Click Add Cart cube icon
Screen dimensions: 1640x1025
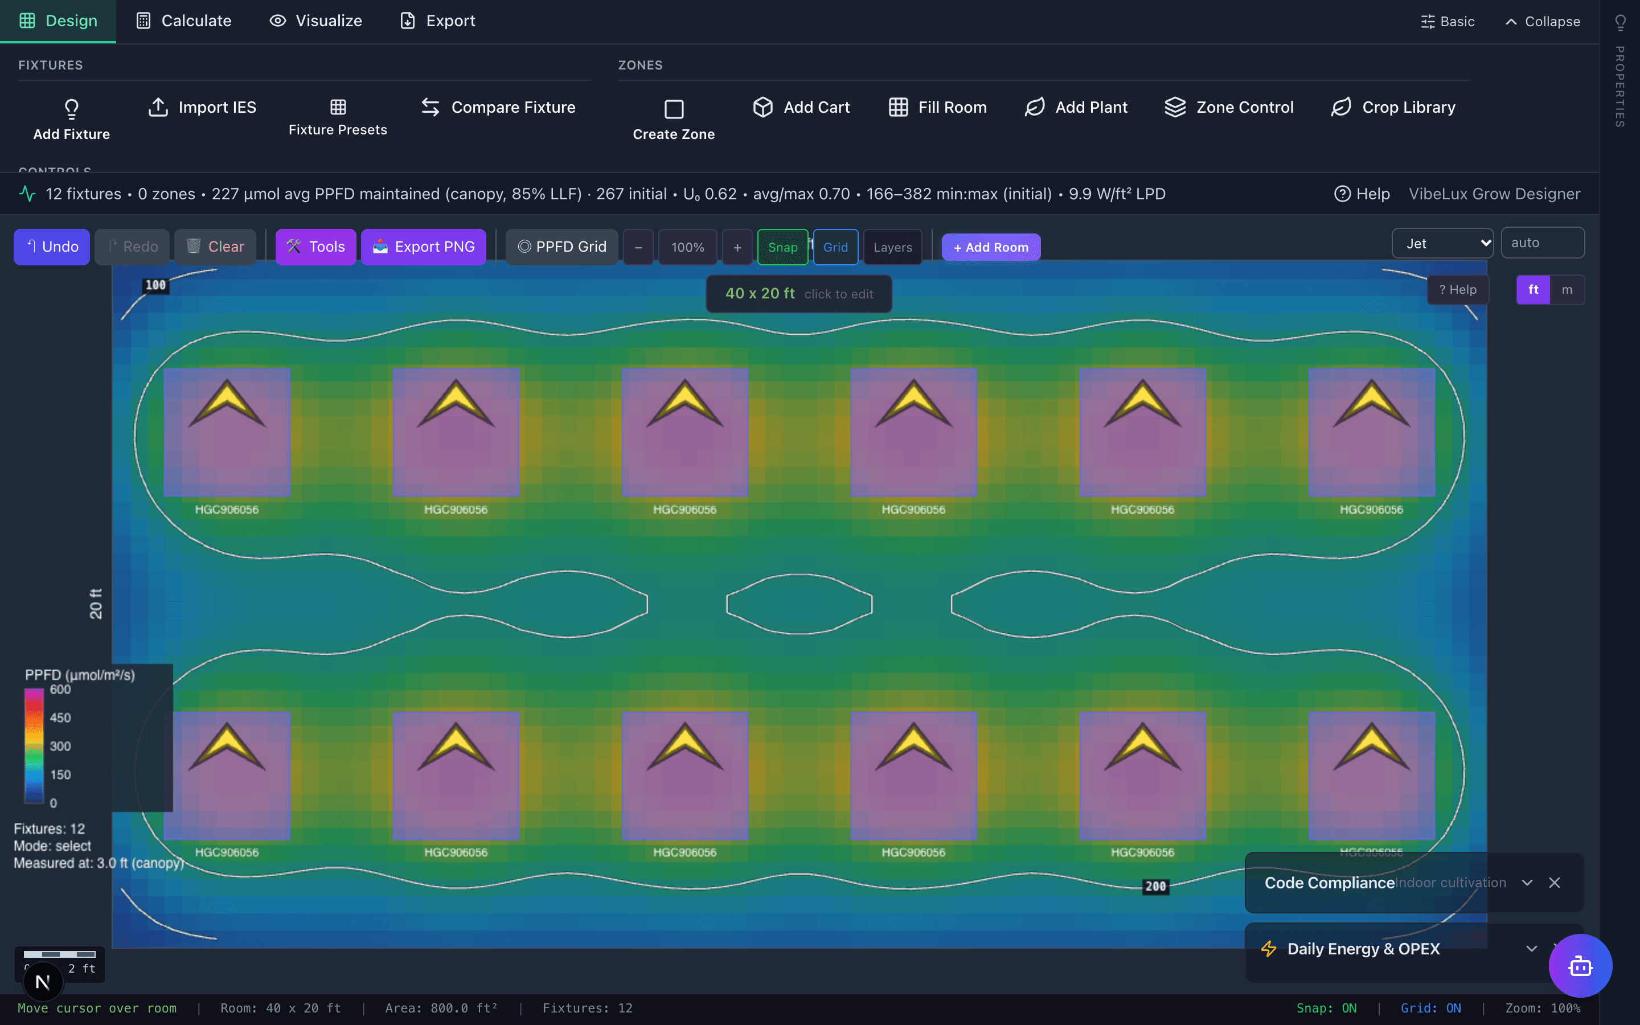tap(762, 107)
